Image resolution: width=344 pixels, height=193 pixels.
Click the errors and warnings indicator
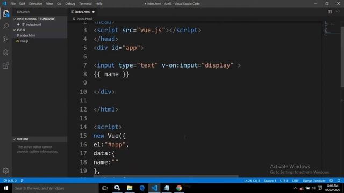click(10, 181)
